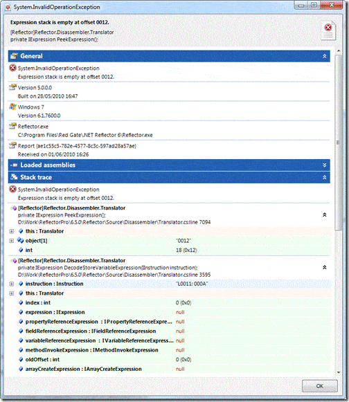Collapse the General section chevron
Image resolution: width=349 pixels, height=402 pixels.
(324, 56)
